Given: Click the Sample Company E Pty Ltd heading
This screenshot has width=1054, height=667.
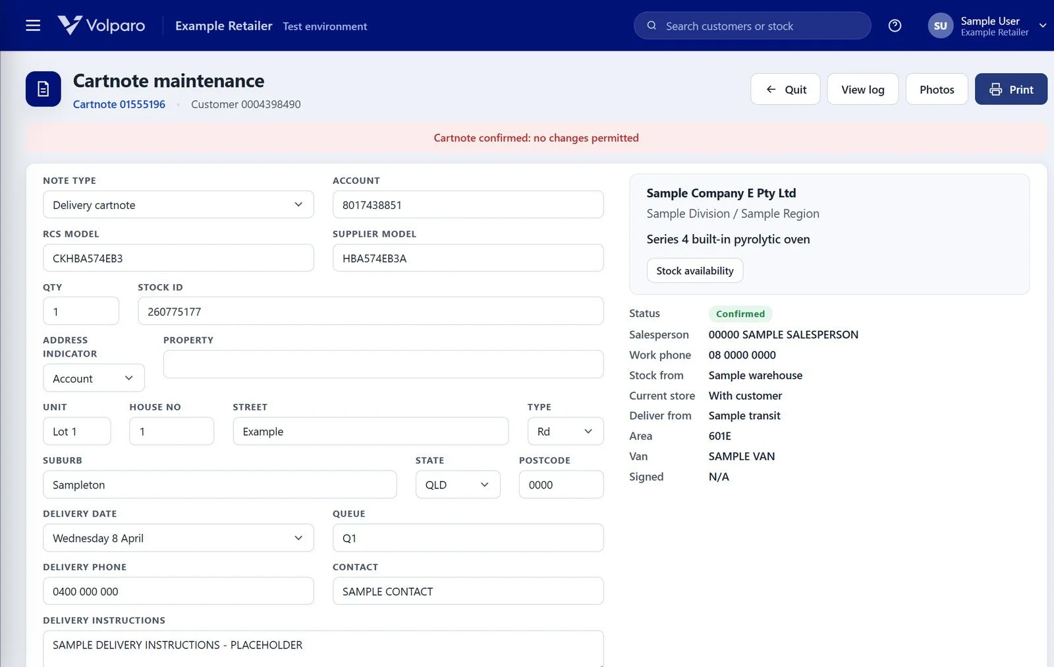Looking at the screenshot, I should [721, 193].
